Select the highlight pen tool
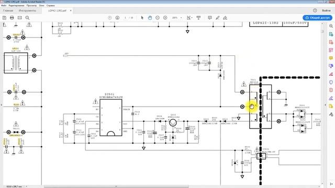The image size is (335, 188). (x=218, y=18)
